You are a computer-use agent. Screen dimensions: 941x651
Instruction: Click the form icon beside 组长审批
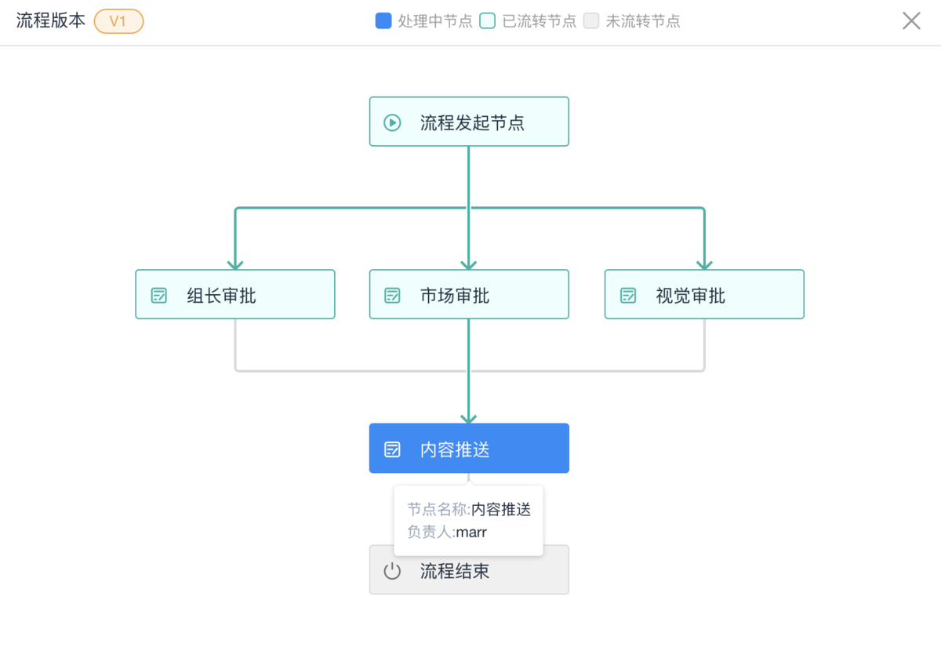[159, 296]
